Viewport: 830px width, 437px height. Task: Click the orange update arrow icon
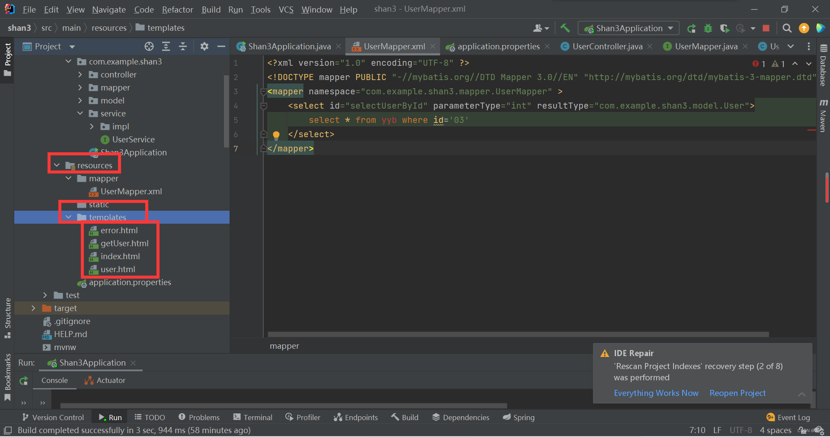pyautogui.click(x=804, y=28)
